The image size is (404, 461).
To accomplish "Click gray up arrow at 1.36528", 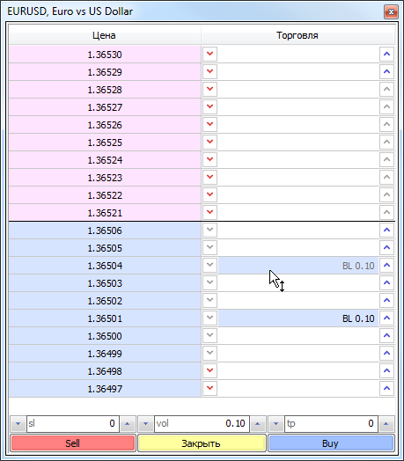I will click(386, 89).
